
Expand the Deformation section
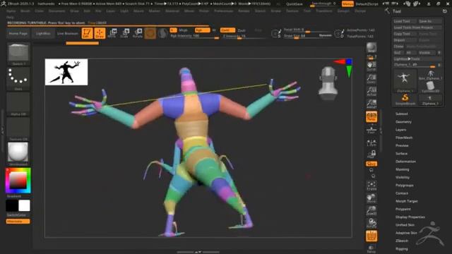tap(405, 162)
